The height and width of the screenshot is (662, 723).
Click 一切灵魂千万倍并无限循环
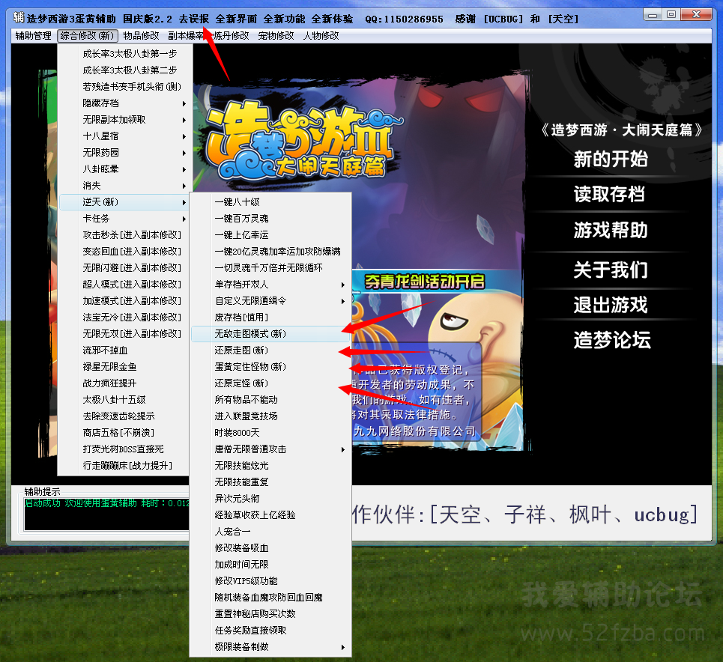tap(270, 268)
